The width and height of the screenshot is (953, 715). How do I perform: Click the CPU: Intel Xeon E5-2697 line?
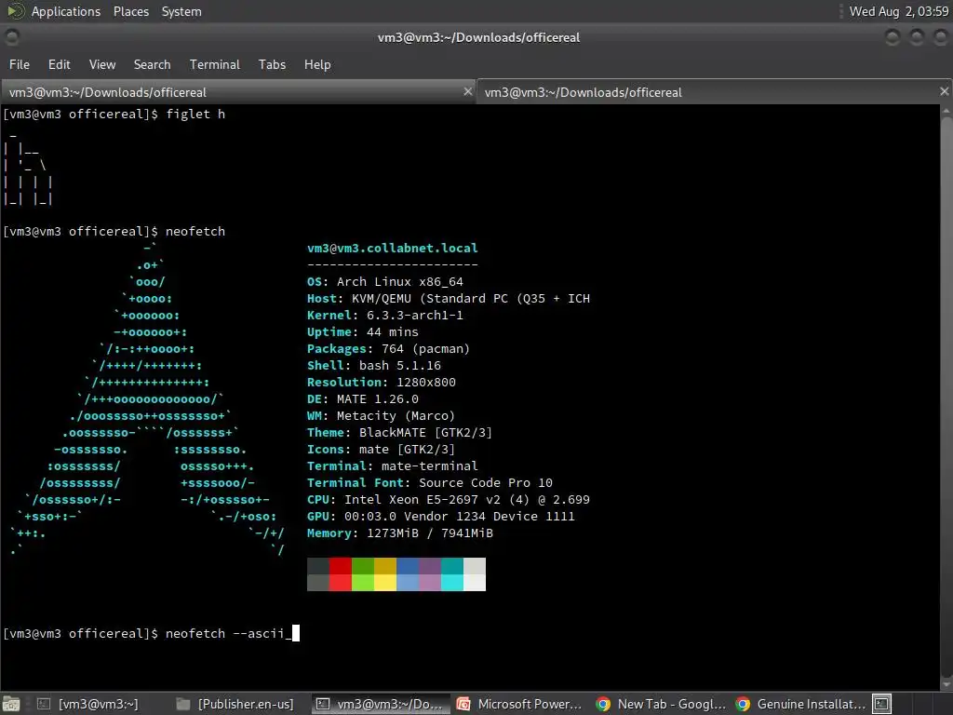coord(448,500)
